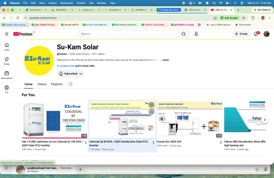The image size is (274, 178).
Task: Open Spotlight search in menu bar
Action: click(x=235, y=3)
